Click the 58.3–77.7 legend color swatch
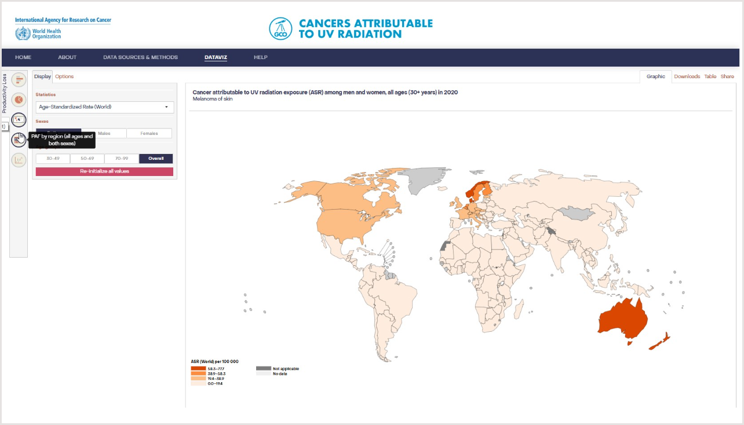This screenshot has height=425, width=744. (x=198, y=369)
